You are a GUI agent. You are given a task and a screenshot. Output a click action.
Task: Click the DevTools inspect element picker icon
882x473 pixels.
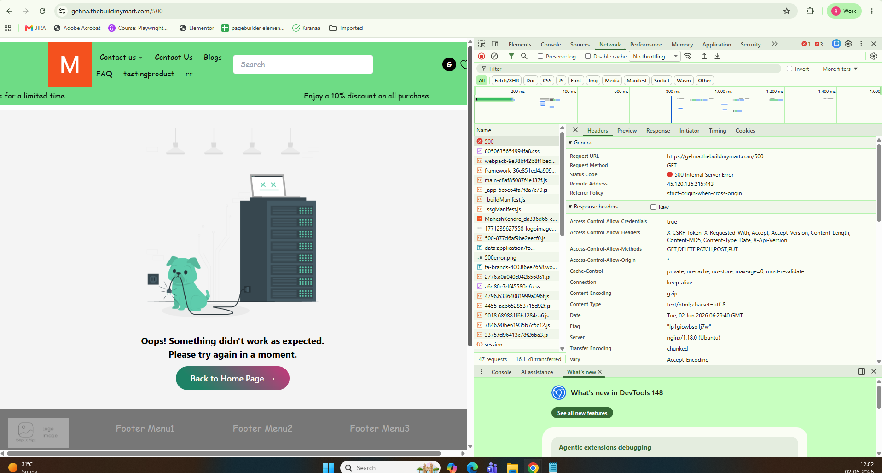(482, 44)
